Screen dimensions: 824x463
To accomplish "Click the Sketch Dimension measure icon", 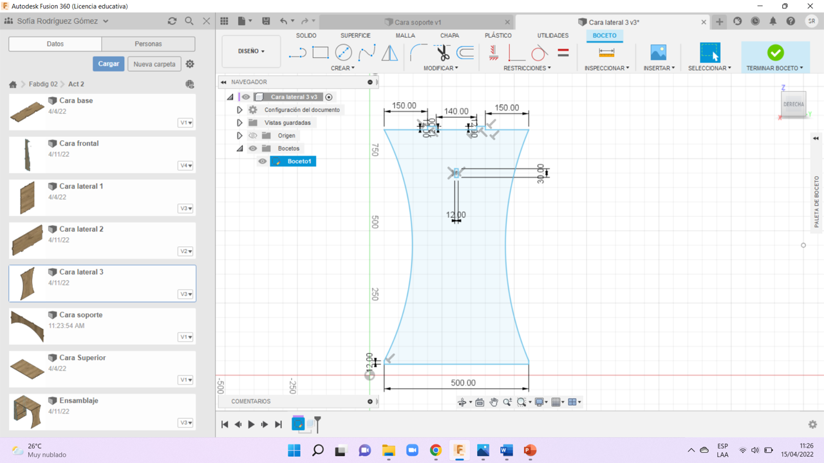I will click(x=606, y=53).
